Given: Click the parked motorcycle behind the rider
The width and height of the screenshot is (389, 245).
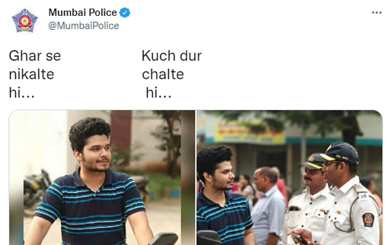Looking at the screenshot, I should 37,189.
